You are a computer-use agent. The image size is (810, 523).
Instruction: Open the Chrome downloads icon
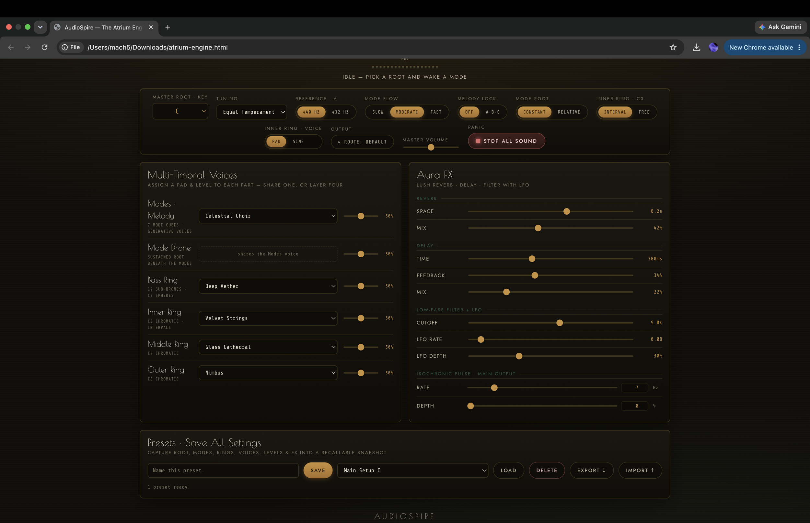click(x=697, y=47)
